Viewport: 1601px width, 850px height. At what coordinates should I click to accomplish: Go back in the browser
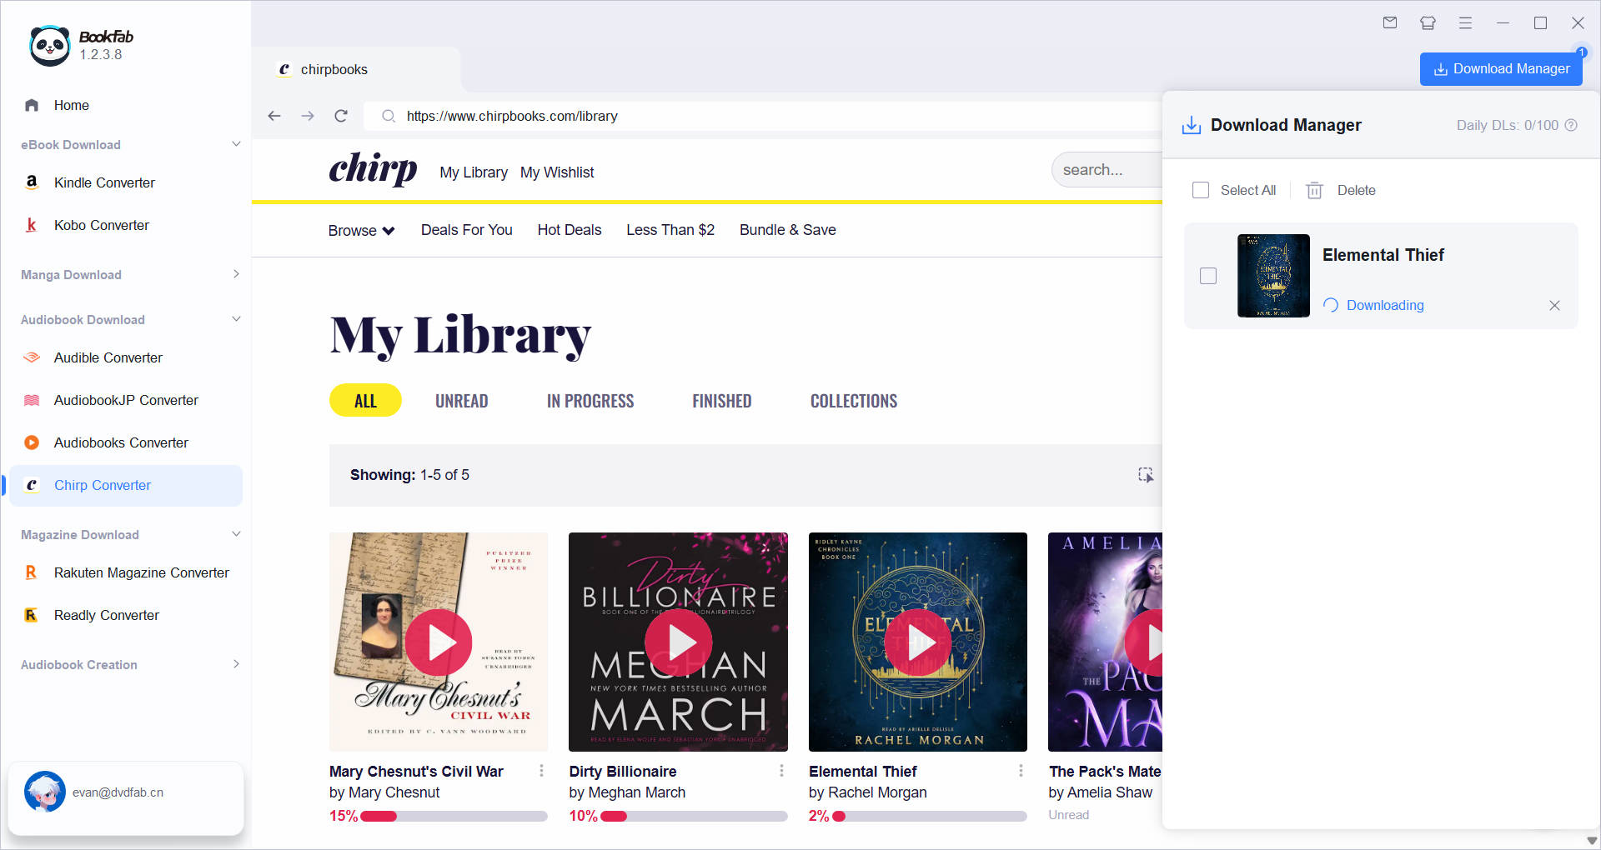(x=274, y=116)
